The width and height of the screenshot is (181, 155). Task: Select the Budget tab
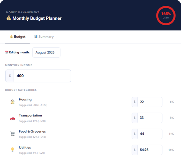pyautogui.click(x=17, y=37)
